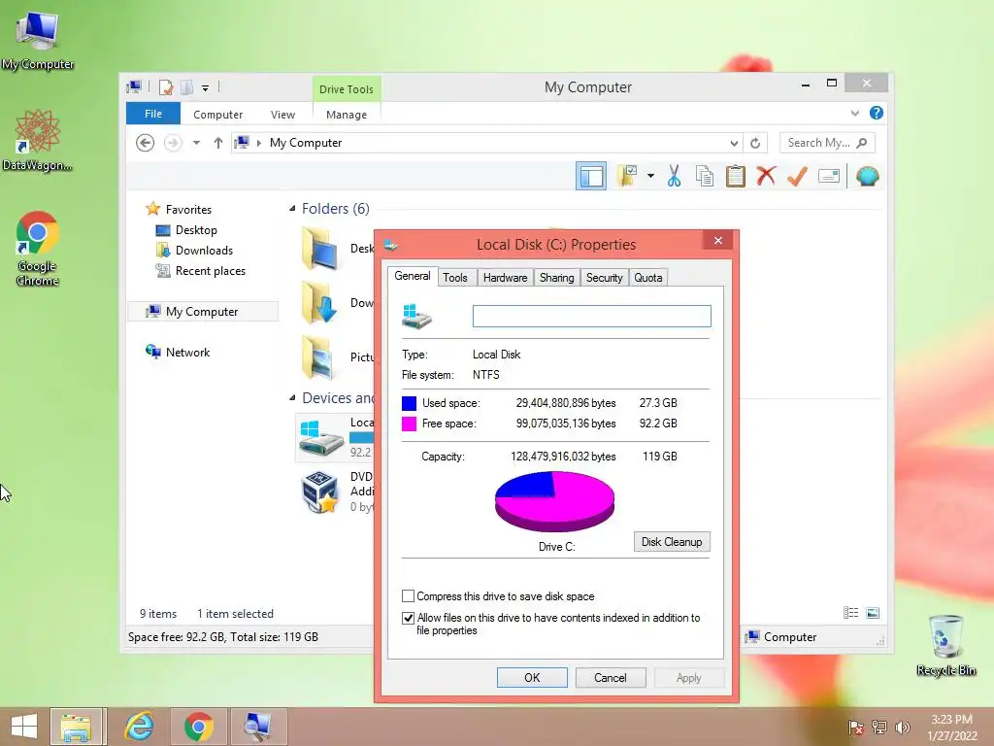Click the drive label text field
994x746 pixels.
[x=591, y=316]
